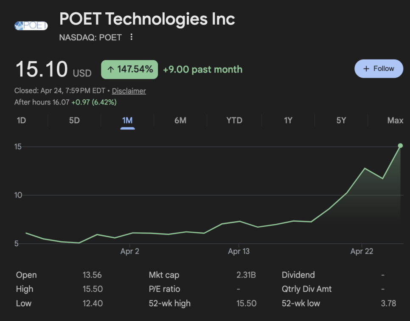Switch to the 1D chart tab

click(x=21, y=121)
